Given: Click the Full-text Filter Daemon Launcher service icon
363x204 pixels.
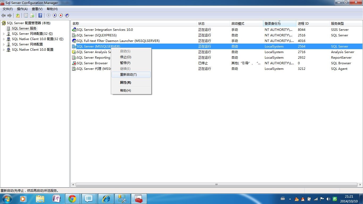Looking at the screenshot, I should [74, 41].
